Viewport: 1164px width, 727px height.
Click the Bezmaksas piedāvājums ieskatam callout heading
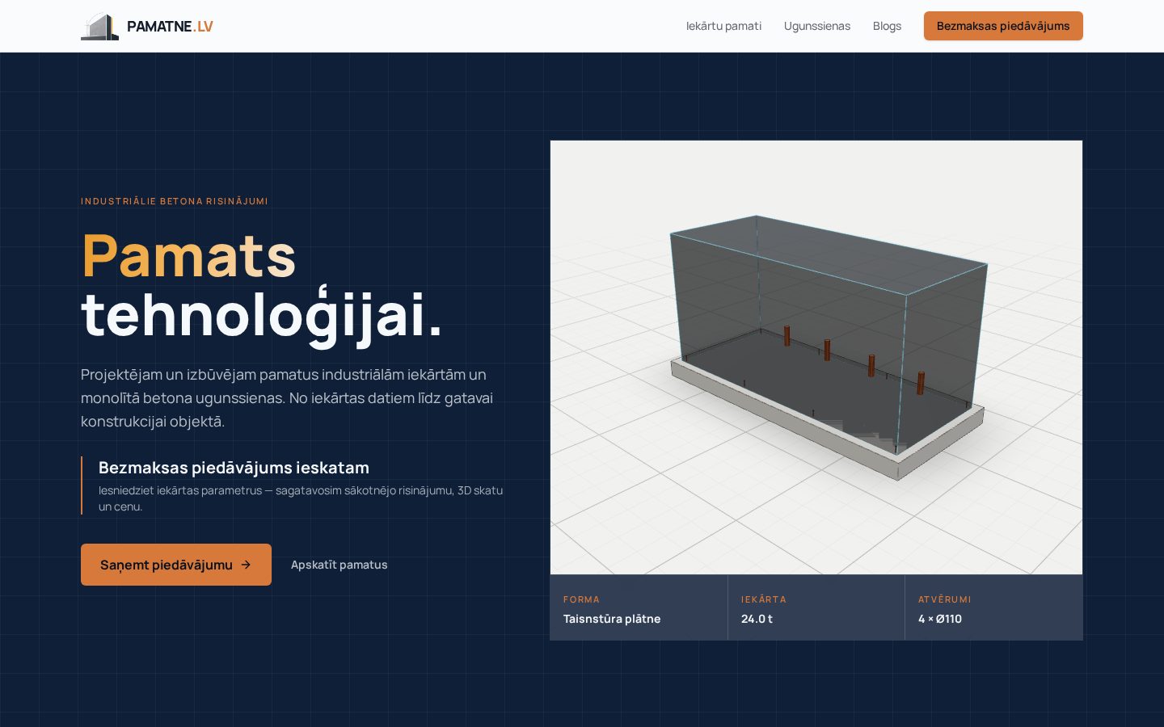tap(234, 468)
